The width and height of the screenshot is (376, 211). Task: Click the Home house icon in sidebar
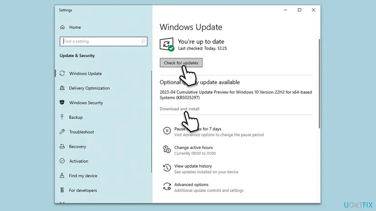pyautogui.click(x=62, y=27)
